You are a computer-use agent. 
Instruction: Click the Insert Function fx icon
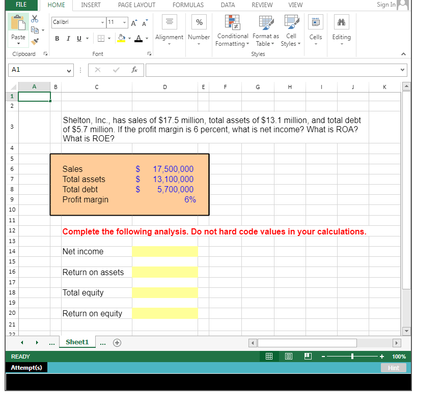[134, 70]
